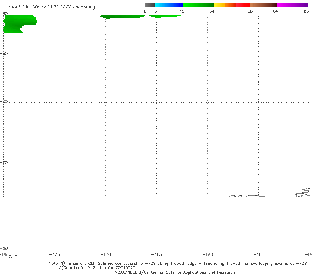The width and height of the screenshot is (313, 275).
Task: Click the dark green wind strip near -170 longitude
Action: click(122, 16)
